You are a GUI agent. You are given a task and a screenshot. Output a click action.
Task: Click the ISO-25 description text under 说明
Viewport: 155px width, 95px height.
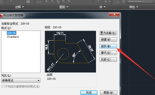[x=51, y=79]
